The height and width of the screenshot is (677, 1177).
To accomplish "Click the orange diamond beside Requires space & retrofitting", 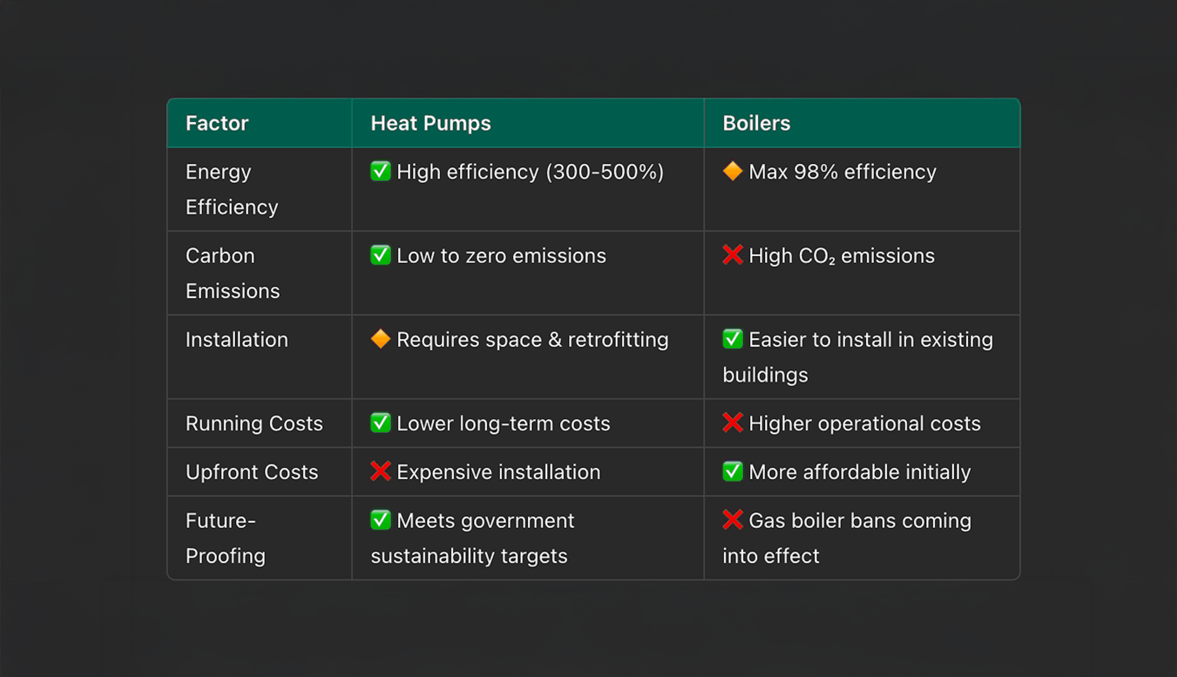I will (x=380, y=339).
